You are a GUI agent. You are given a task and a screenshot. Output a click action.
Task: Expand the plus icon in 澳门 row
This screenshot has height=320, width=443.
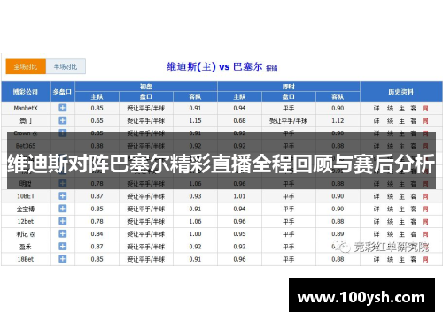(63, 120)
